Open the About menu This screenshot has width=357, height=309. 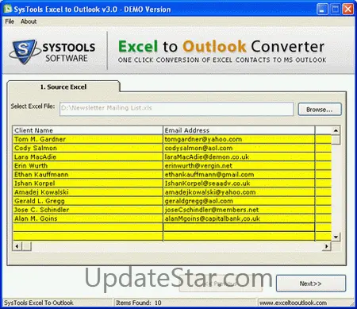[x=29, y=21]
